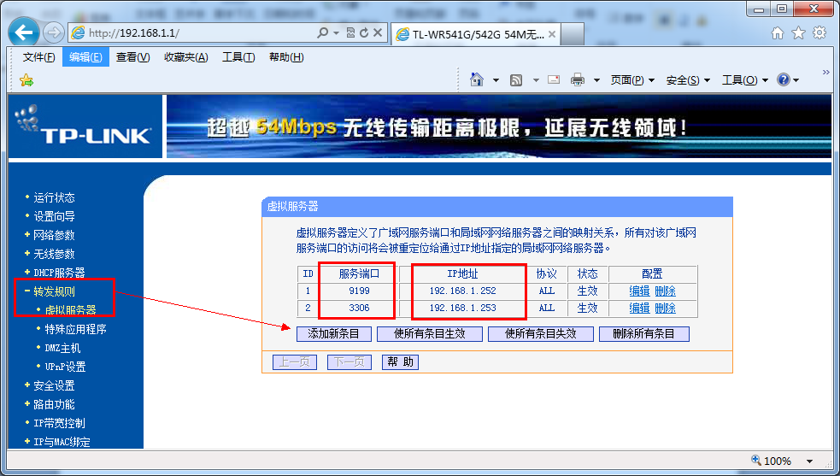Expand the 安全(S) dropdown menu
The width and height of the screenshot is (840, 476).
tap(688, 79)
